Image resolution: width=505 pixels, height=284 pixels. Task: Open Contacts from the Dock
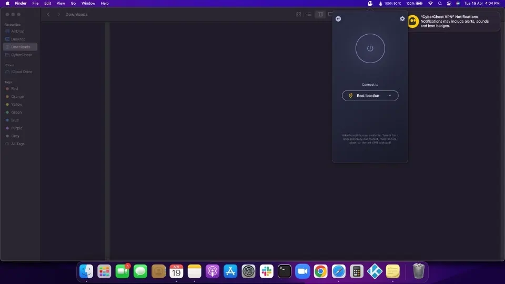pyautogui.click(x=158, y=271)
